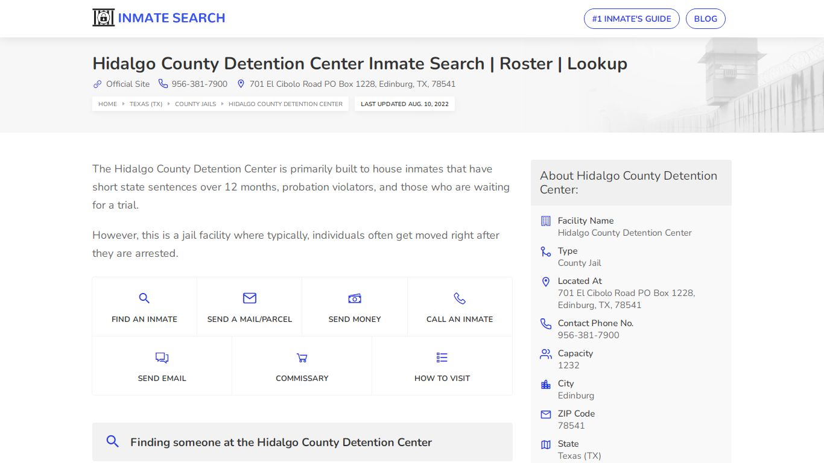Click the sidebar address 701 El Cibolo Road
Image resolution: width=824 pixels, height=463 pixels.
click(626, 299)
